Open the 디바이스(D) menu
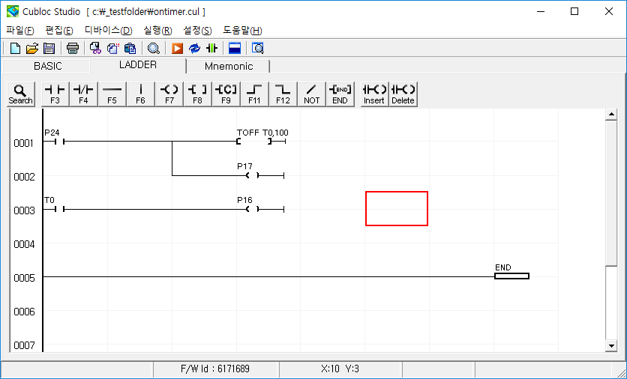Image resolution: width=627 pixels, height=379 pixels. click(108, 30)
